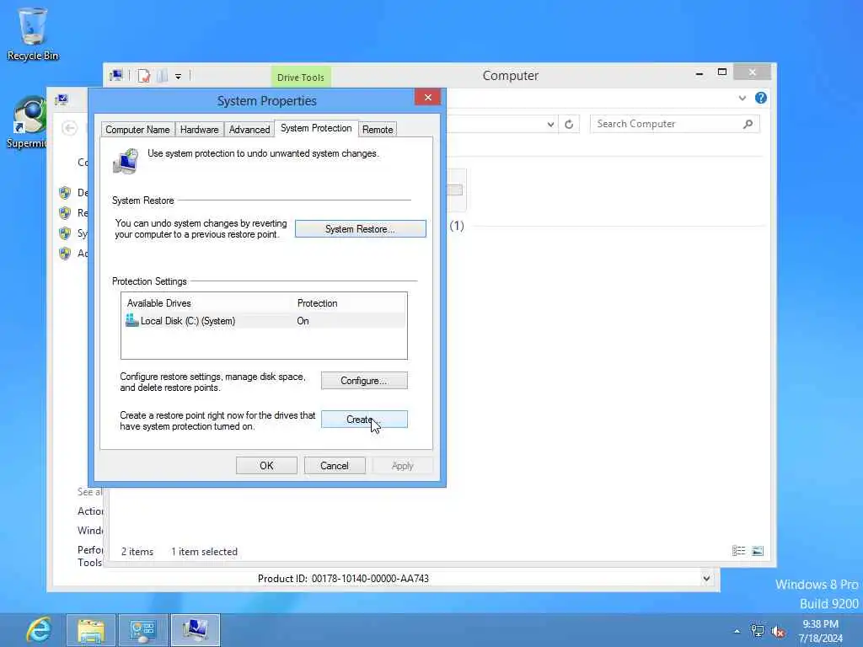
Task: Select the System Protection tab
Action: (x=317, y=128)
